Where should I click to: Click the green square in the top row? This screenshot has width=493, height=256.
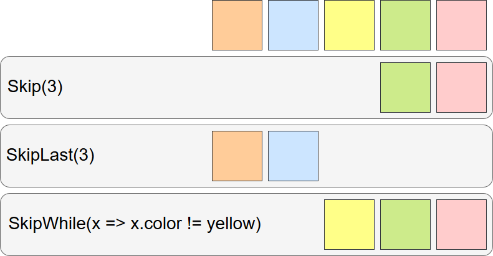pyautogui.click(x=405, y=25)
